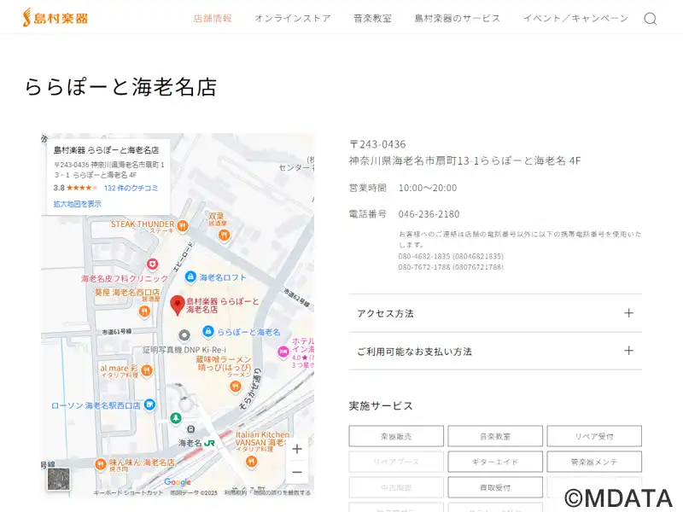The height and width of the screenshot is (512, 683).
Task: Click the 拡大地図を表示 link on the map
Action: tap(77, 204)
